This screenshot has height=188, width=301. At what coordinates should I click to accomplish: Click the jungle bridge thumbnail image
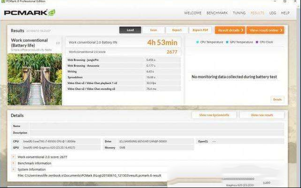pyautogui.click(x=35, y=79)
